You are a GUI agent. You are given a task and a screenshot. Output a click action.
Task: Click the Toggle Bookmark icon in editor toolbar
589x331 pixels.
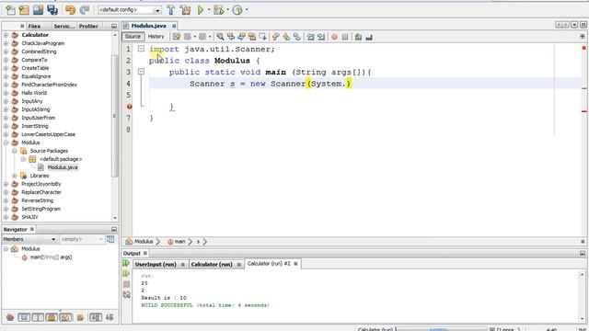(x=296, y=37)
